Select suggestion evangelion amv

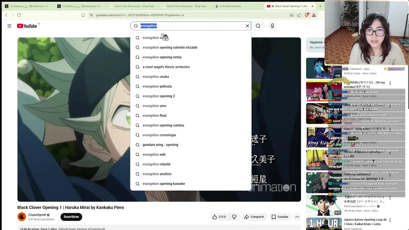click(x=191, y=106)
